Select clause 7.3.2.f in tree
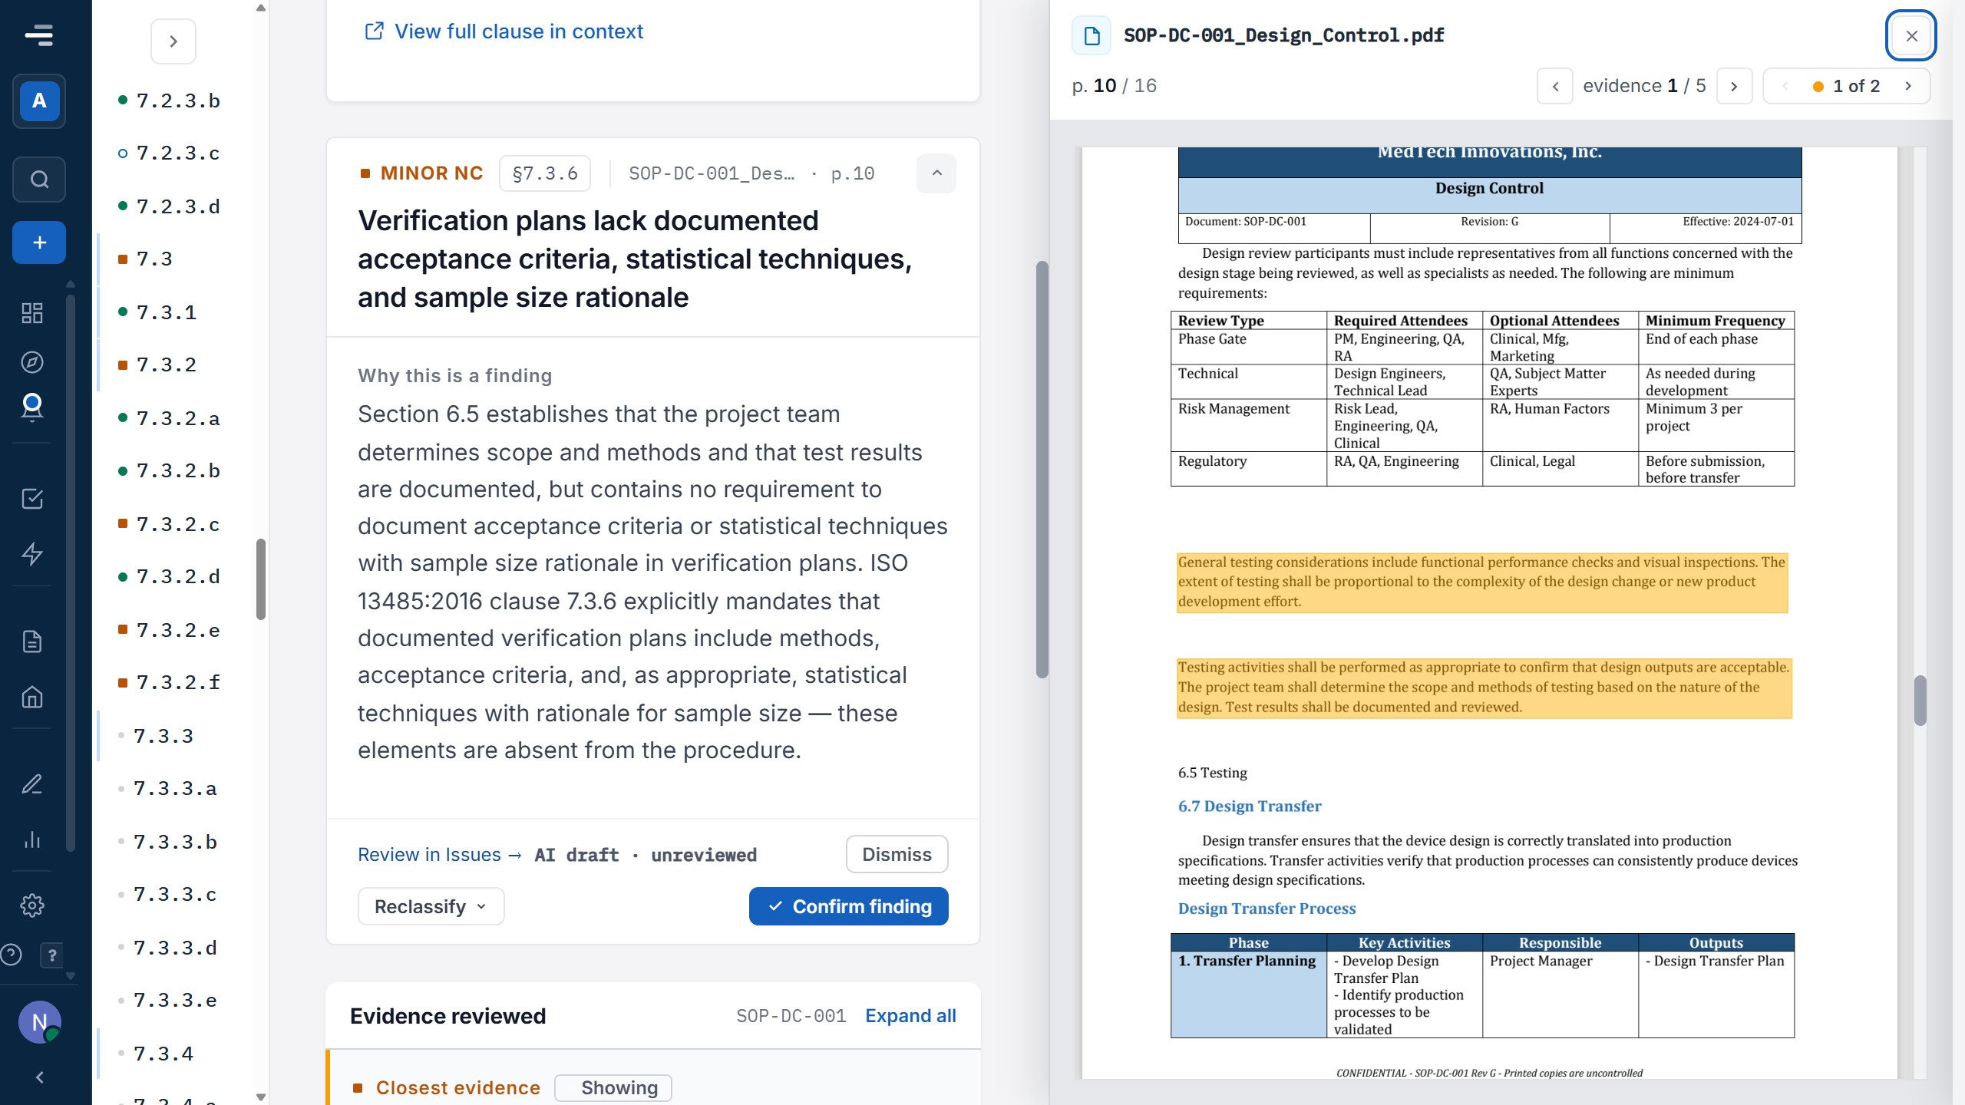The width and height of the screenshot is (1965, 1105). pyautogui.click(x=170, y=682)
